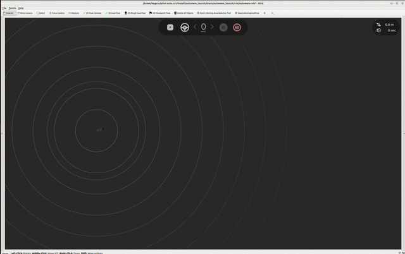The image size is (405, 254).
Task: Select the Move Camera tool
Action: [25, 13]
